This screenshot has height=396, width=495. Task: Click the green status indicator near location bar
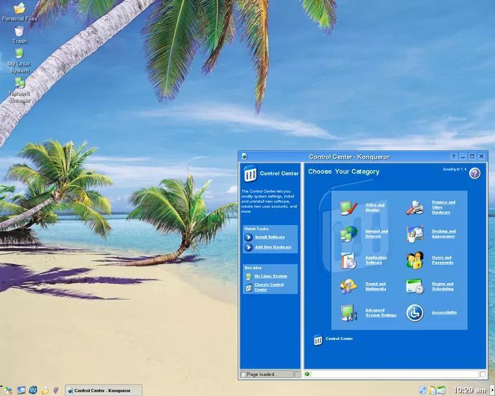click(x=307, y=374)
